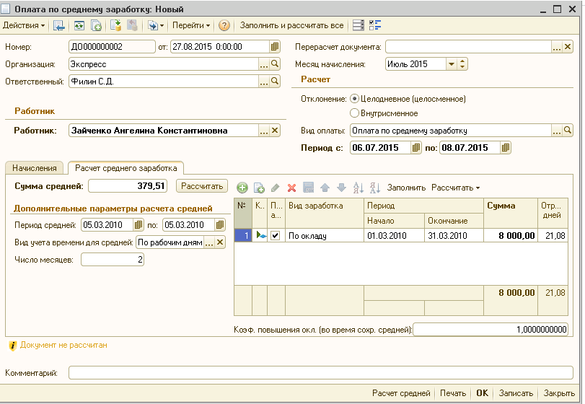585x404 pixels.
Task: Click Расчет средней at bottom
Action: 401,393
